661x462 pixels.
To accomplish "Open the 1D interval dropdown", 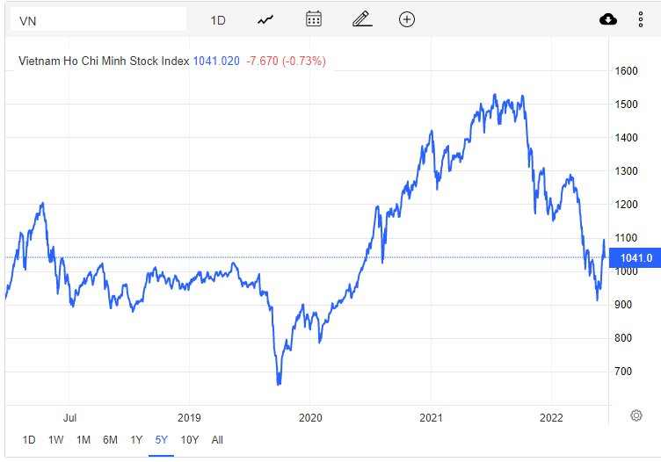I will pyautogui.click(x=219, y=19).
